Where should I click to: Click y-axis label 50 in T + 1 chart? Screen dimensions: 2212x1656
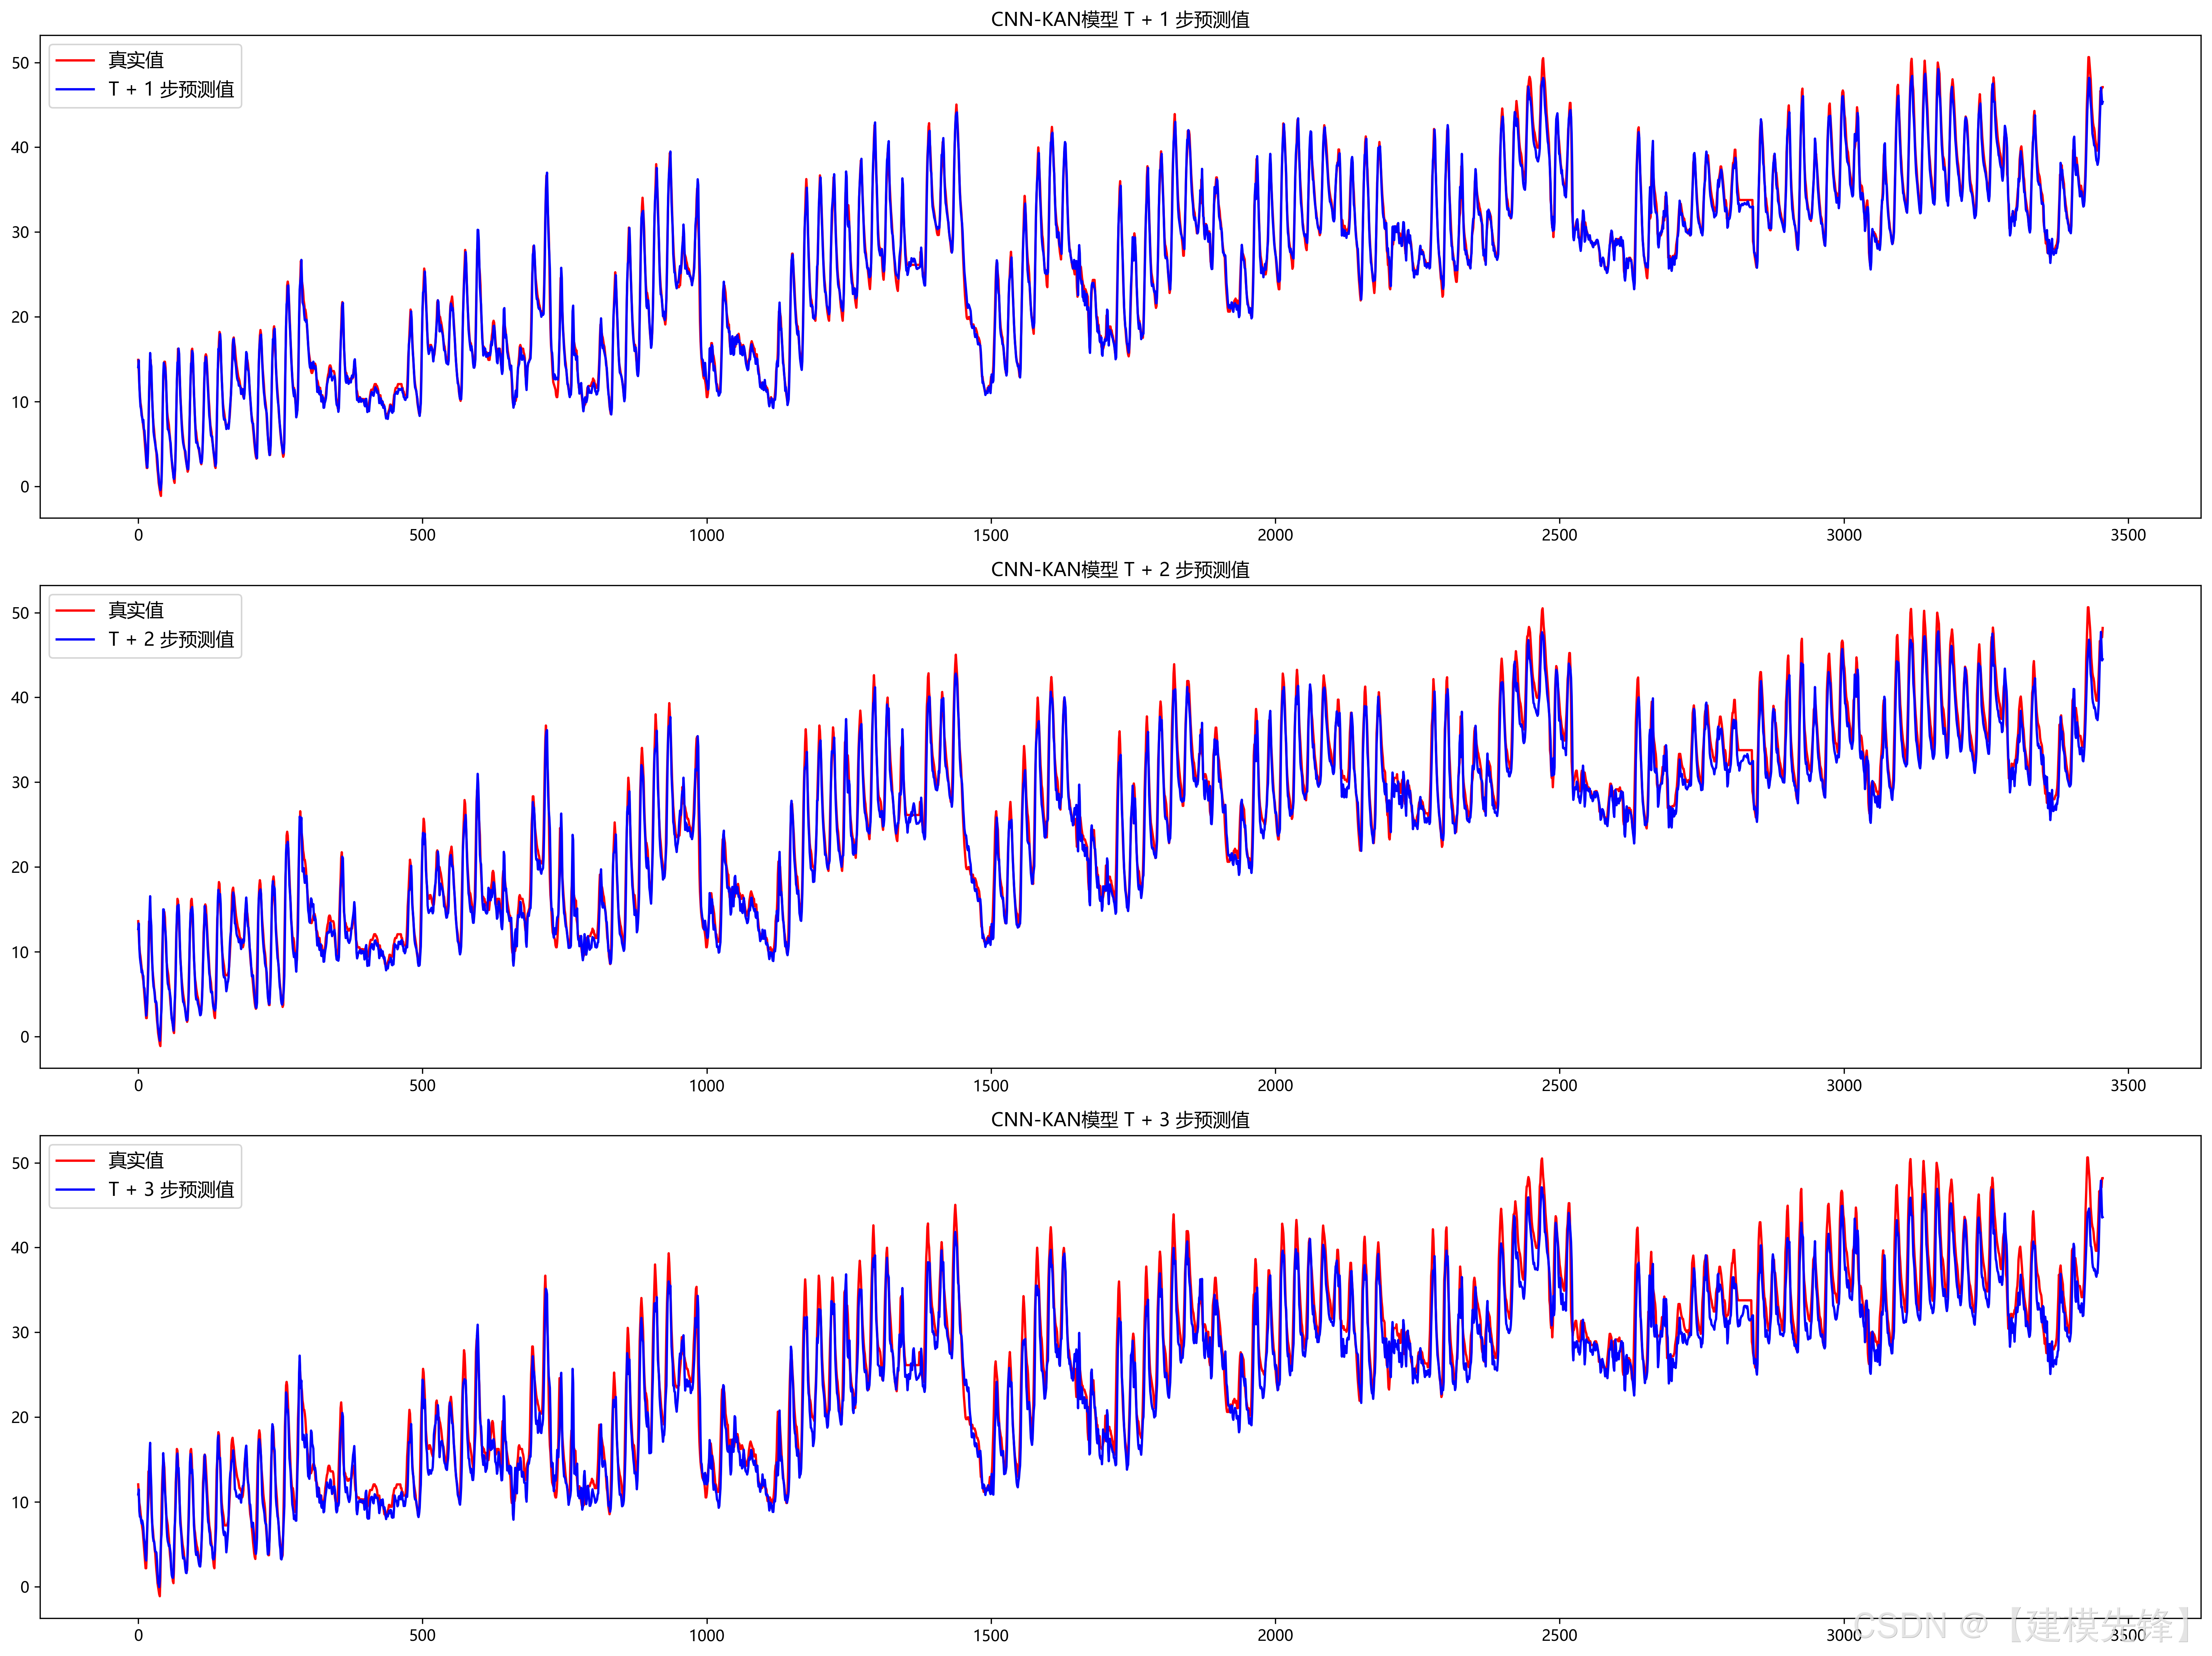20,63
